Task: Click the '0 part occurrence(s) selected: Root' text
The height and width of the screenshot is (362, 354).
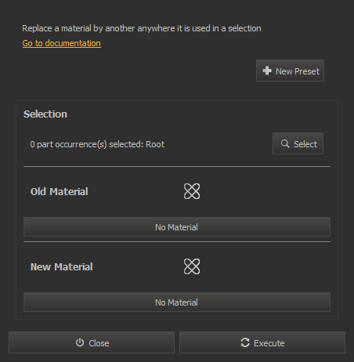Action: click(97, 144)
